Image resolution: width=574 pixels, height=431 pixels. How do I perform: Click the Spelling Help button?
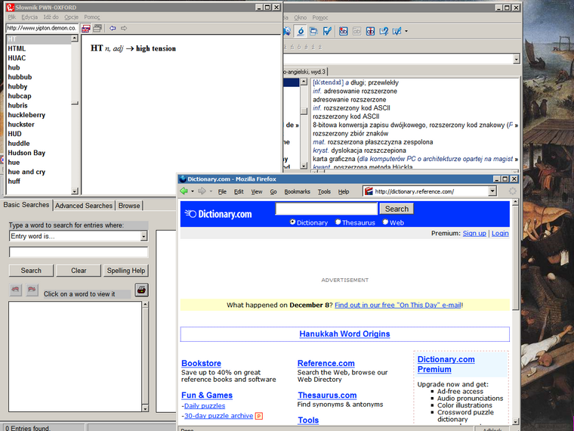(x=126, y=271)
